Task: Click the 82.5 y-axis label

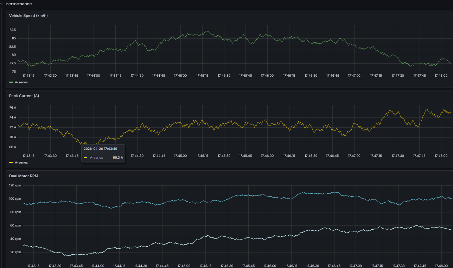Action: tap(13, 47)
